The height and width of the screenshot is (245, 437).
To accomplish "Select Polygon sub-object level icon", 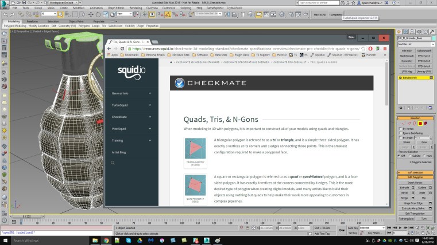I will [x=420, y=123].
